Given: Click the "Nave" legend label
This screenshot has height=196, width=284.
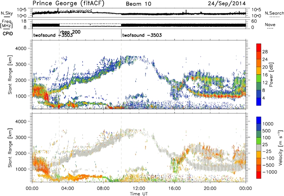Looking at the screenshot, I should coord(270,24).
